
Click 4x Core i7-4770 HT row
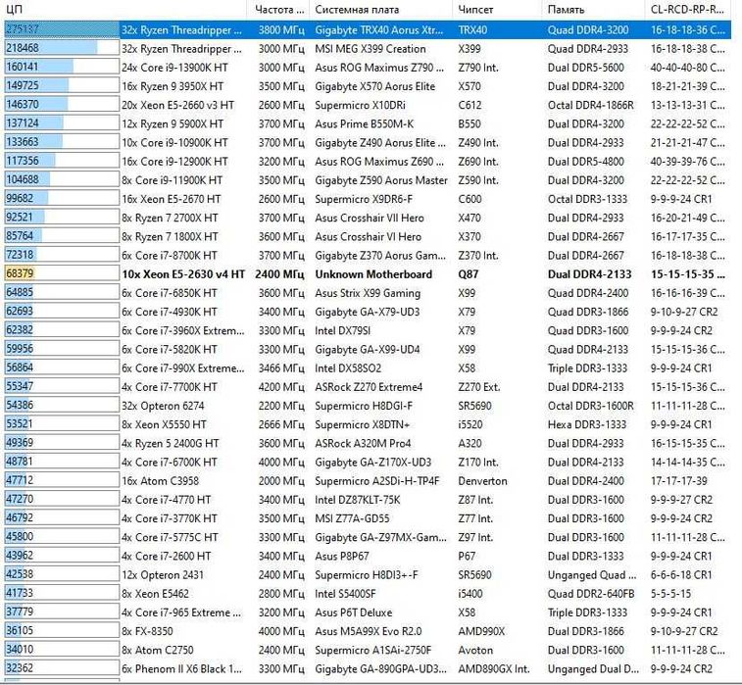[368, 500]
